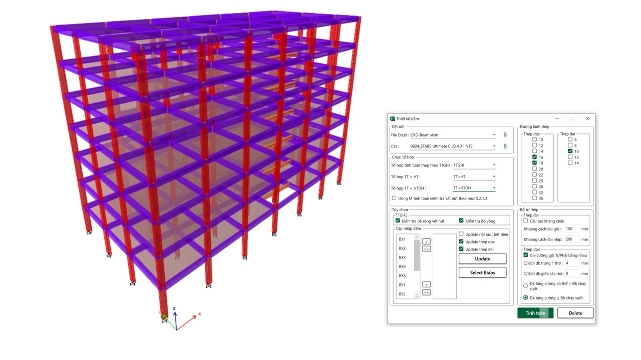Click the single left arrow remove button
Image resolution: width=641 pixels, height=360 pixels.
point(426,284)
